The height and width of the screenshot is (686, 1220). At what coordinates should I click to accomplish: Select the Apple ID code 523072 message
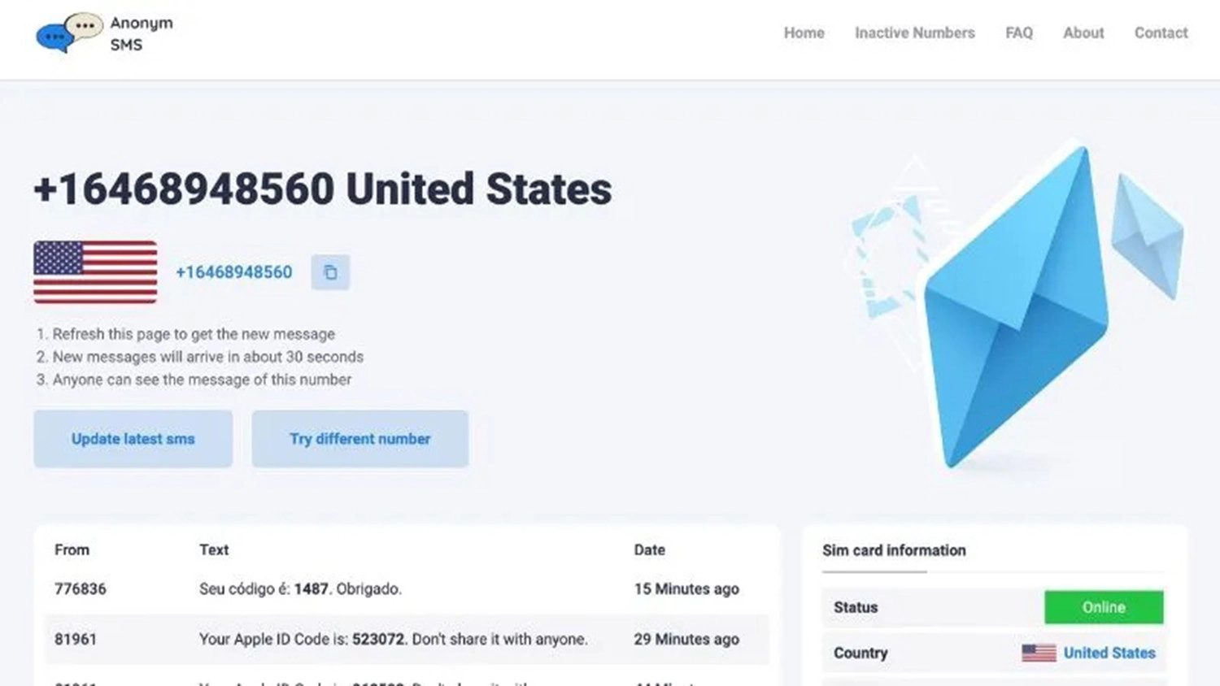pos(407,640)
